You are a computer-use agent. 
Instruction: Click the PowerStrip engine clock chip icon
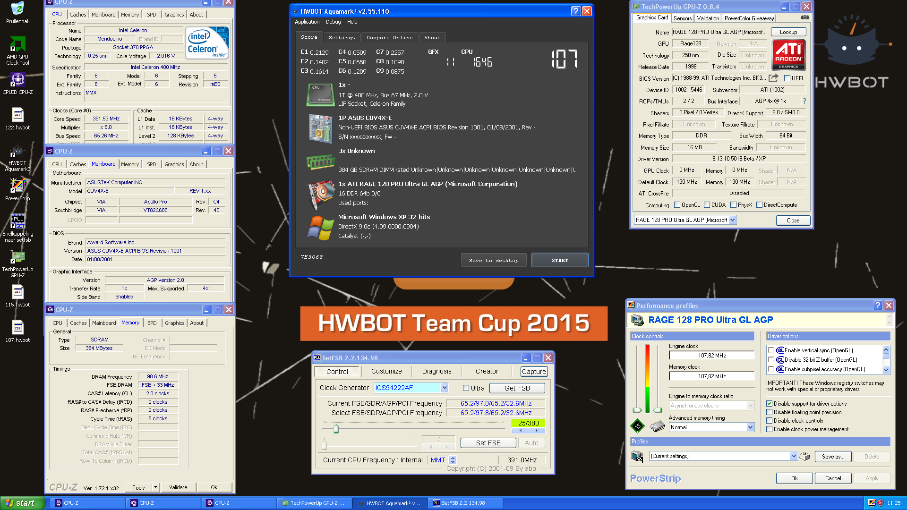click(x=637, y=426)
